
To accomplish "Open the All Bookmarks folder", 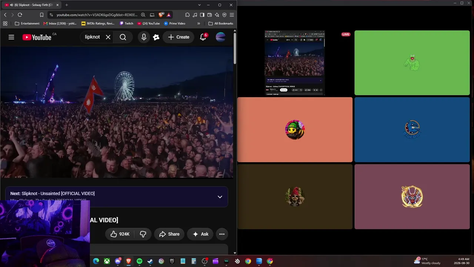I will (221, 23).
